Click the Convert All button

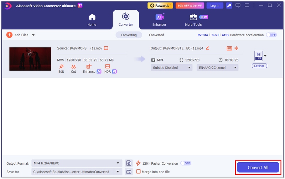coord(258,167)
